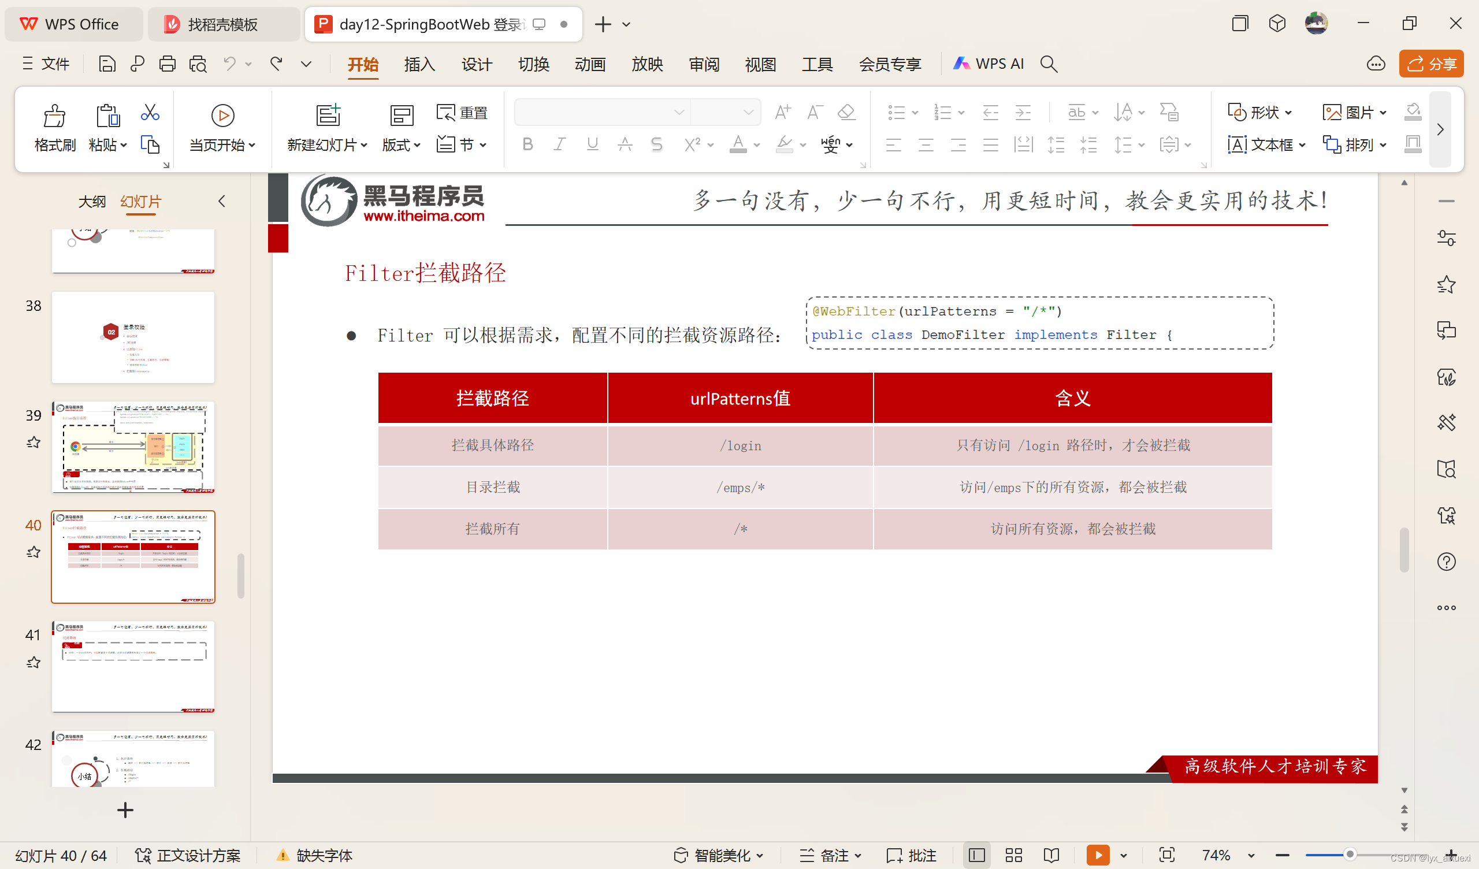The width and height of the screenshot is (1479, 869).
Task: Click the Cut scissors icon
Action: pyautogui.click(x=150, y=113)
